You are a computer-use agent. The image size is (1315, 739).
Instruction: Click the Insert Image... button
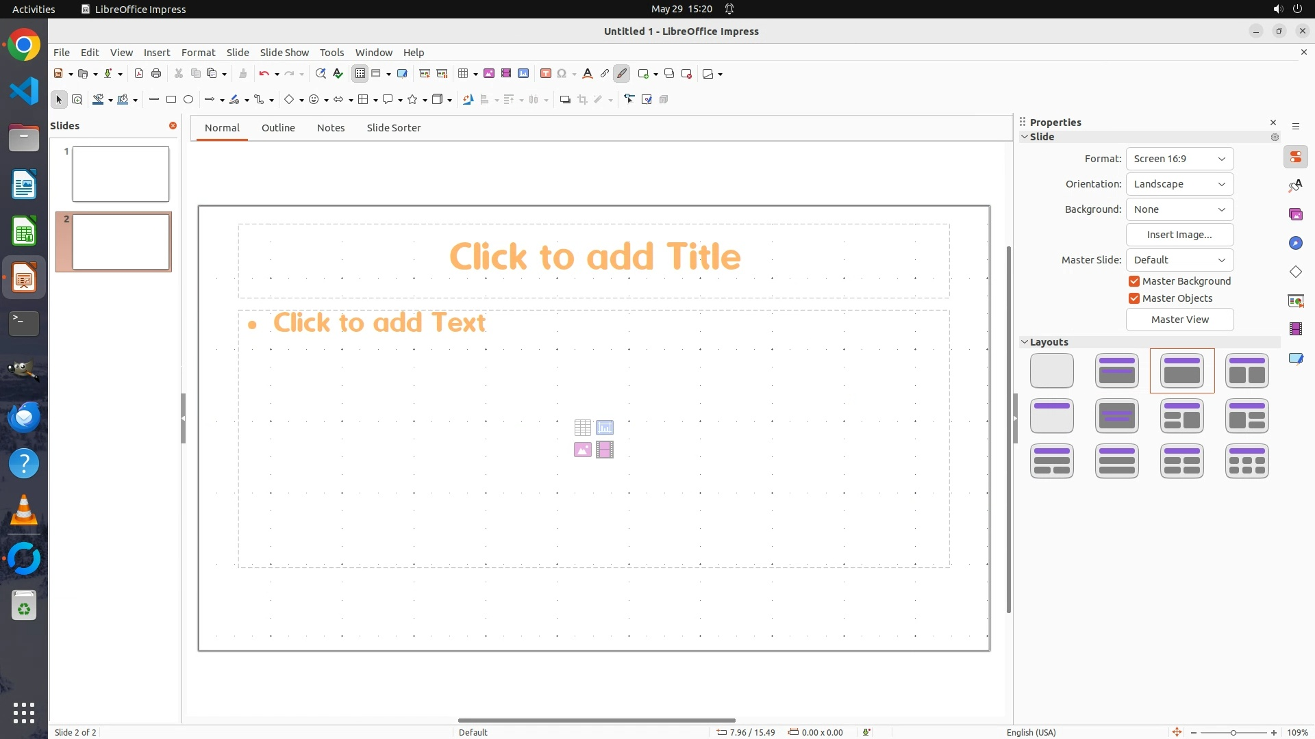(1179, 235)
